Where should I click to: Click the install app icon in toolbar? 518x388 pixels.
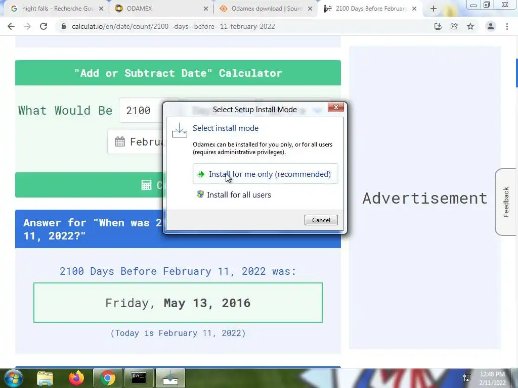[438, 26]
